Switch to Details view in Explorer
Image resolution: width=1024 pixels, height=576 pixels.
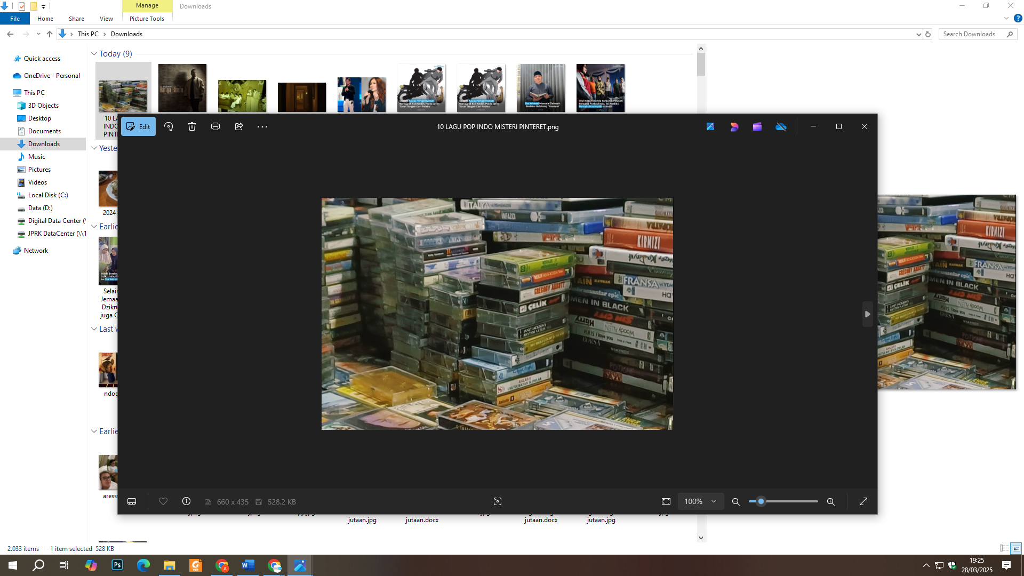point(1004,548)
